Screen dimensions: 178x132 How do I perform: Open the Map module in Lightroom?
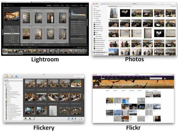pyautogui.click(x=62, y=5)
